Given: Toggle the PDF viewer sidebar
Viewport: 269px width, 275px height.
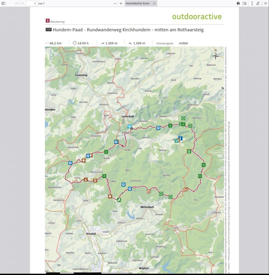Looking at the screenshot, I should pyautogui.click(x=4, y=3).
